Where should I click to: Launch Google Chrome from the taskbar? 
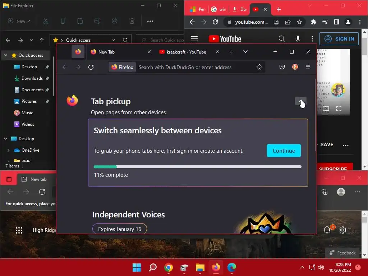[x=169, y=267]
